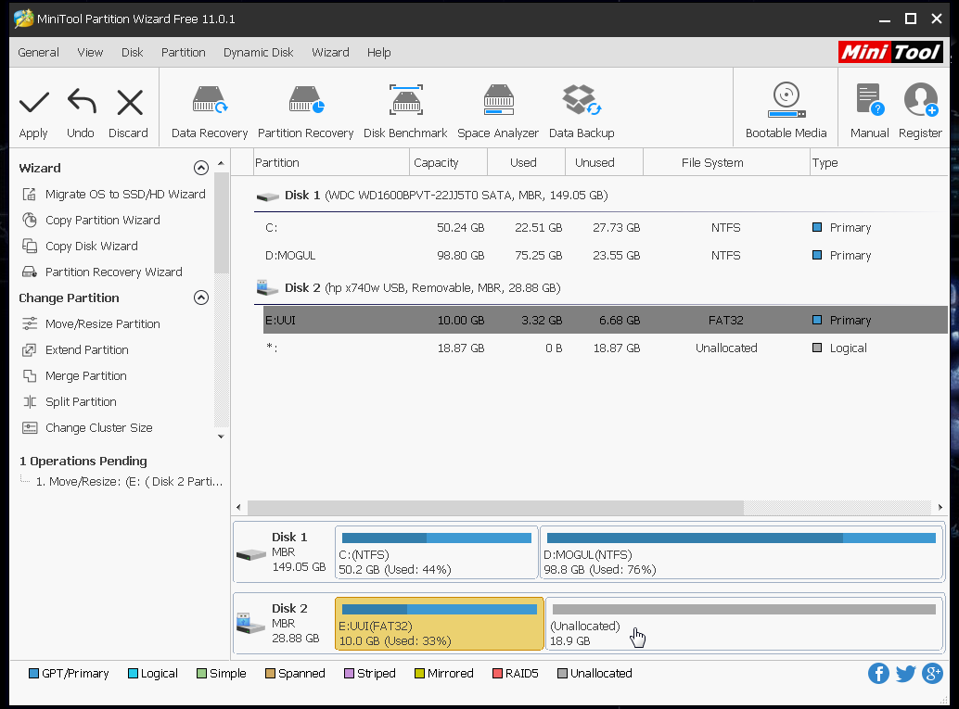Viewport: 959px width, 709px height.
Task: Click the sidebar scroll down arrow
Action: click(x=221, y=437)
